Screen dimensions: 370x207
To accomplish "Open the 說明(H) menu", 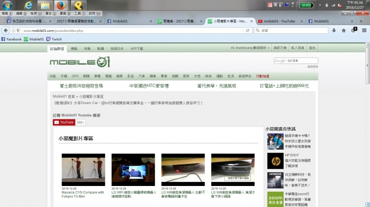I will [95, 13].
